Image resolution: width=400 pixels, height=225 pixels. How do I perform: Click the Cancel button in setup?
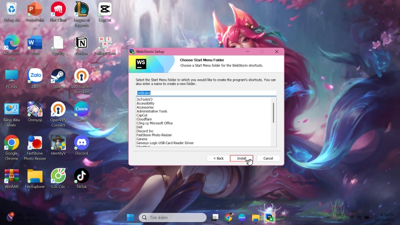point(268,158)
